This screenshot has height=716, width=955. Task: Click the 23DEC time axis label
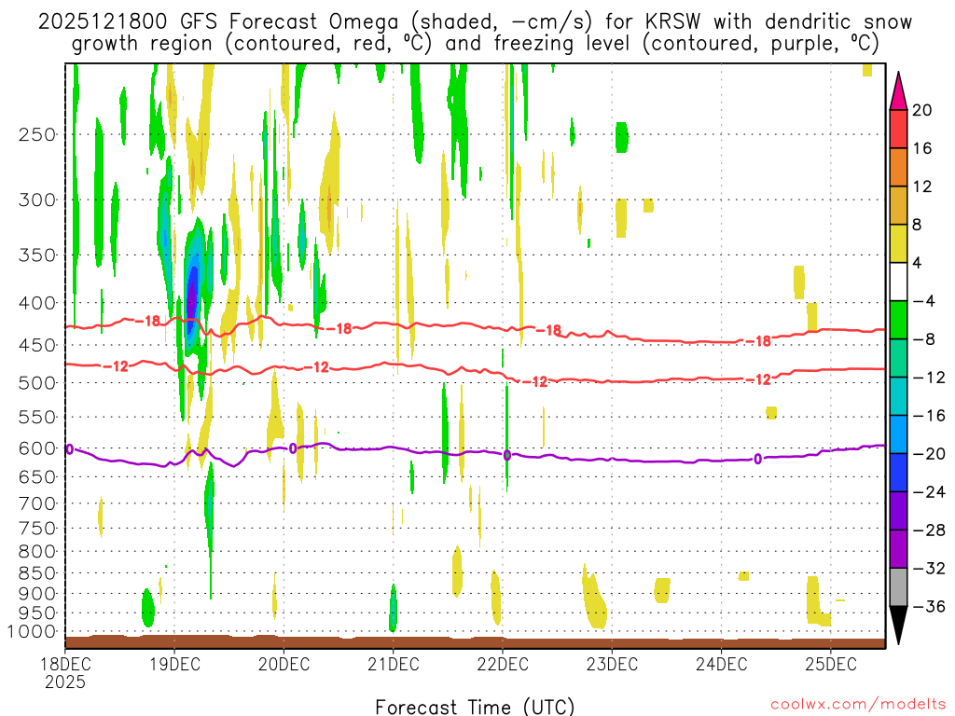[612, 664]
